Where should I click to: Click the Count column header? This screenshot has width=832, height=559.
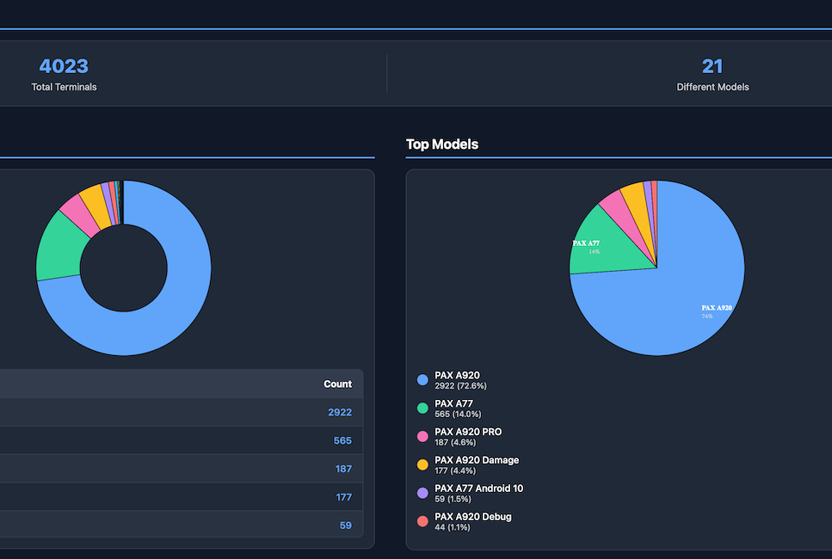point(337,384)
